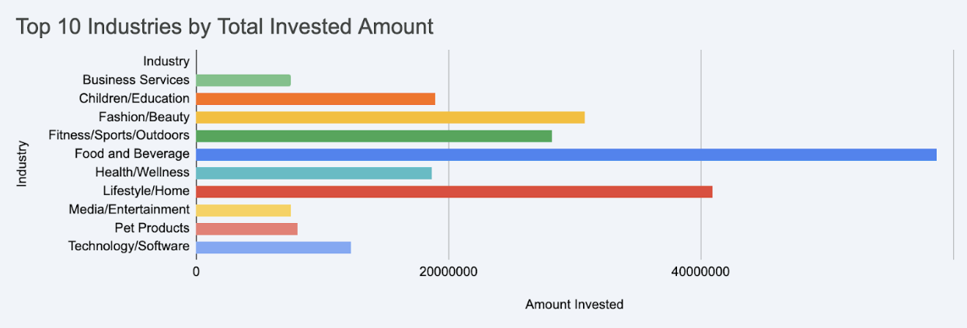Screen dimensions: 967x328
Task: Click the Food and Beverage axis label
Action: (131, 154)
